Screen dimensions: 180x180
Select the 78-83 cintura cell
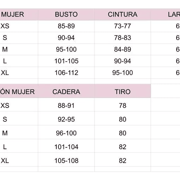click(122, 38)
